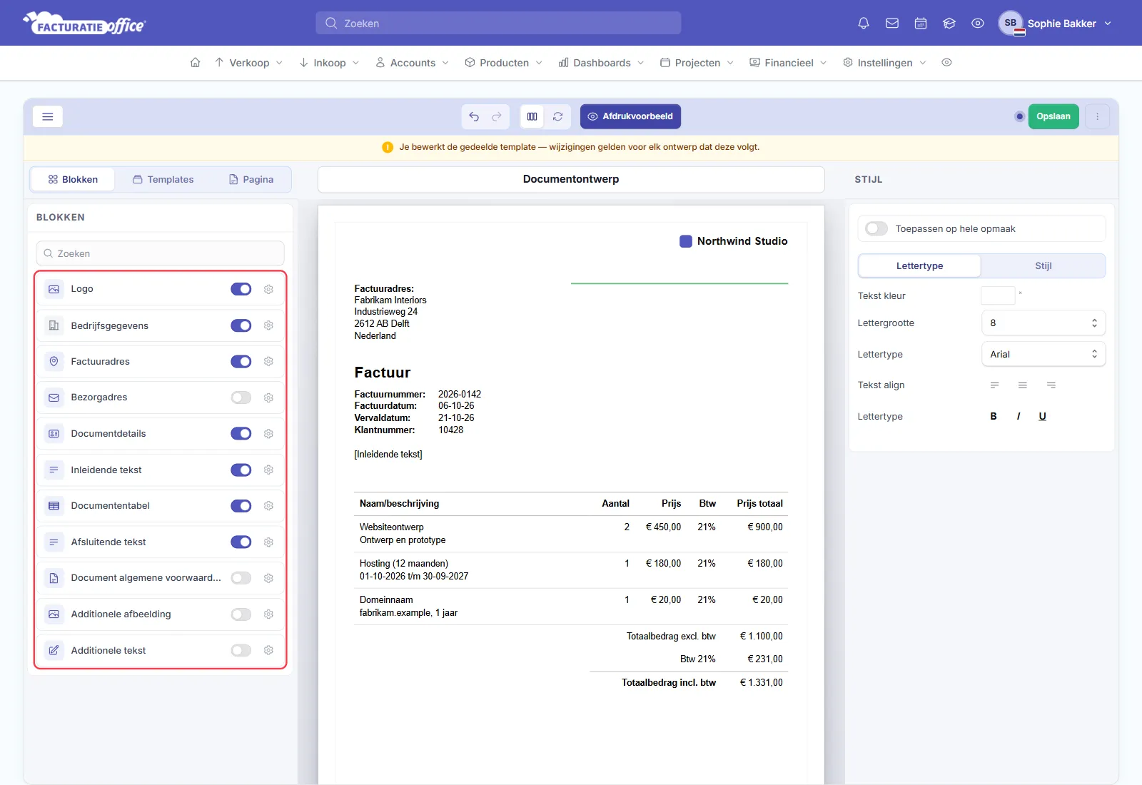Image resolution: width=1142 pixels, height=785 pixels.
Task: Open the three-dot more options menu
Action: point(1098,116)
